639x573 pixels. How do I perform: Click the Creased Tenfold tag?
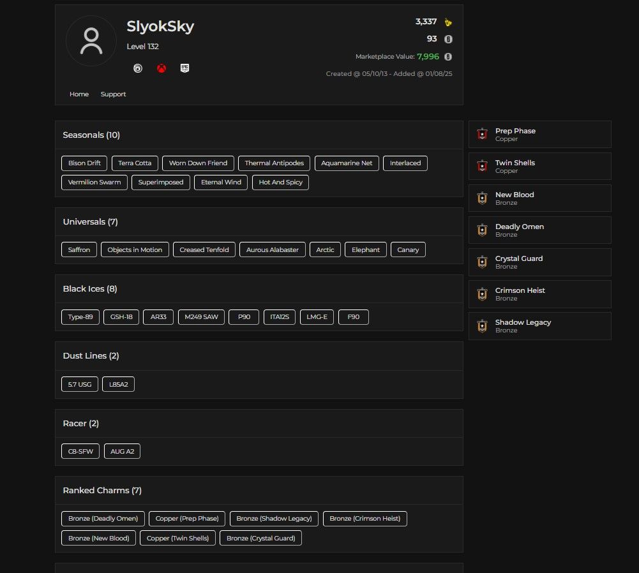(x=204, y=249)
